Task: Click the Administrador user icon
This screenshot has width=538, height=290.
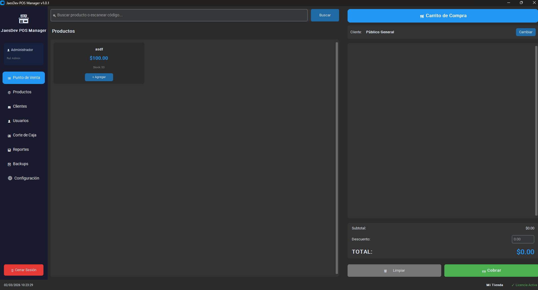Action: coord(8,50)
